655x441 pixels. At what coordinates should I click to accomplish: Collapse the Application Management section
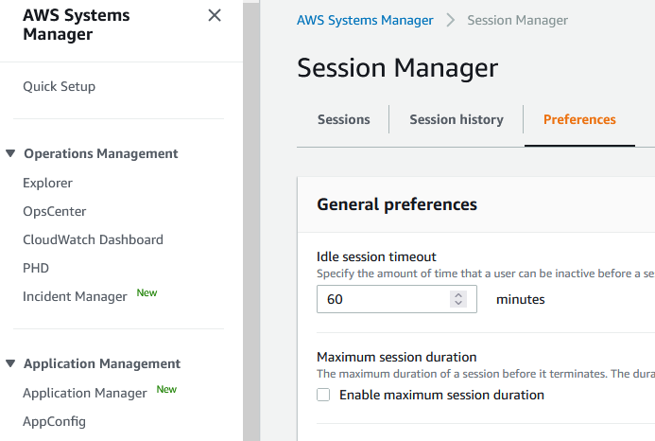point(10,363)
